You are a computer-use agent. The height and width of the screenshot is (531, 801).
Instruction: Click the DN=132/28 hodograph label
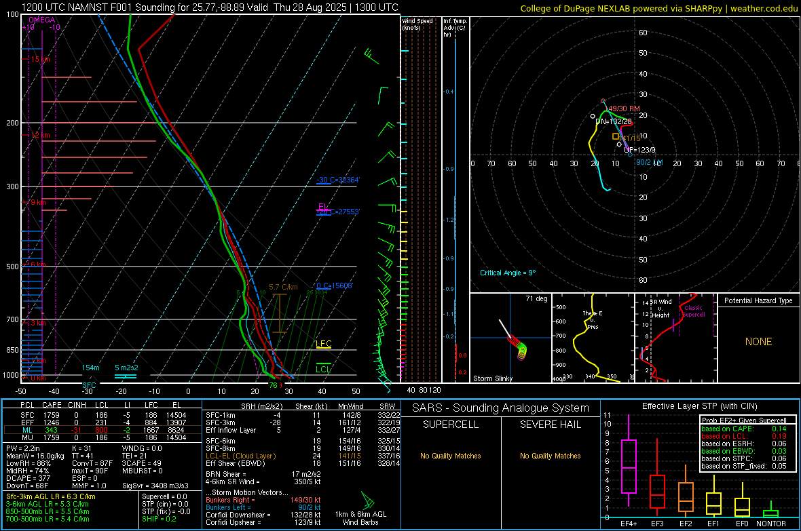614,121
